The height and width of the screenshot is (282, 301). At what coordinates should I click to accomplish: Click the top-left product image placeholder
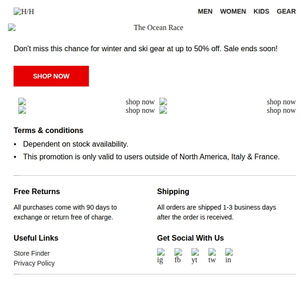22,102
